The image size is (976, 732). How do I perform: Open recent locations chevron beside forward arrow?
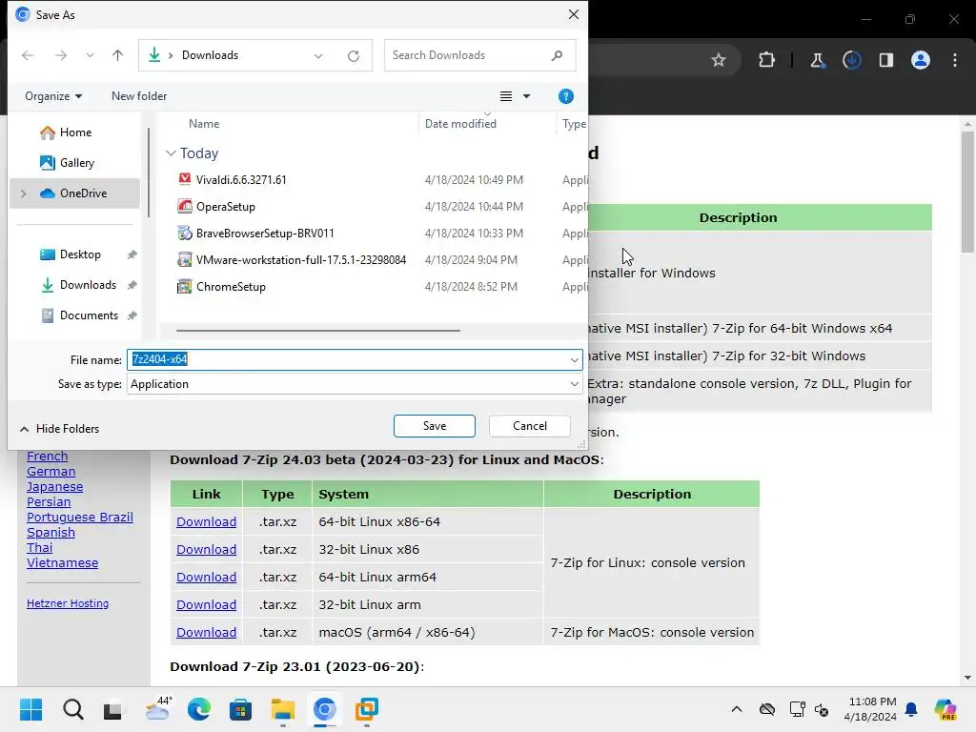(90, 55)
